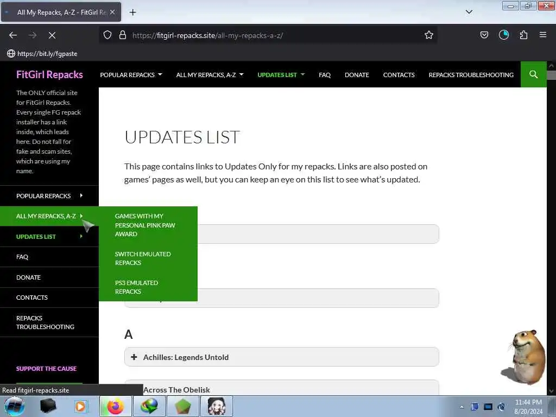Switch to Firefox in the taskbar
556x417 pixels.
pyautogui.click(x=116, y=406)
